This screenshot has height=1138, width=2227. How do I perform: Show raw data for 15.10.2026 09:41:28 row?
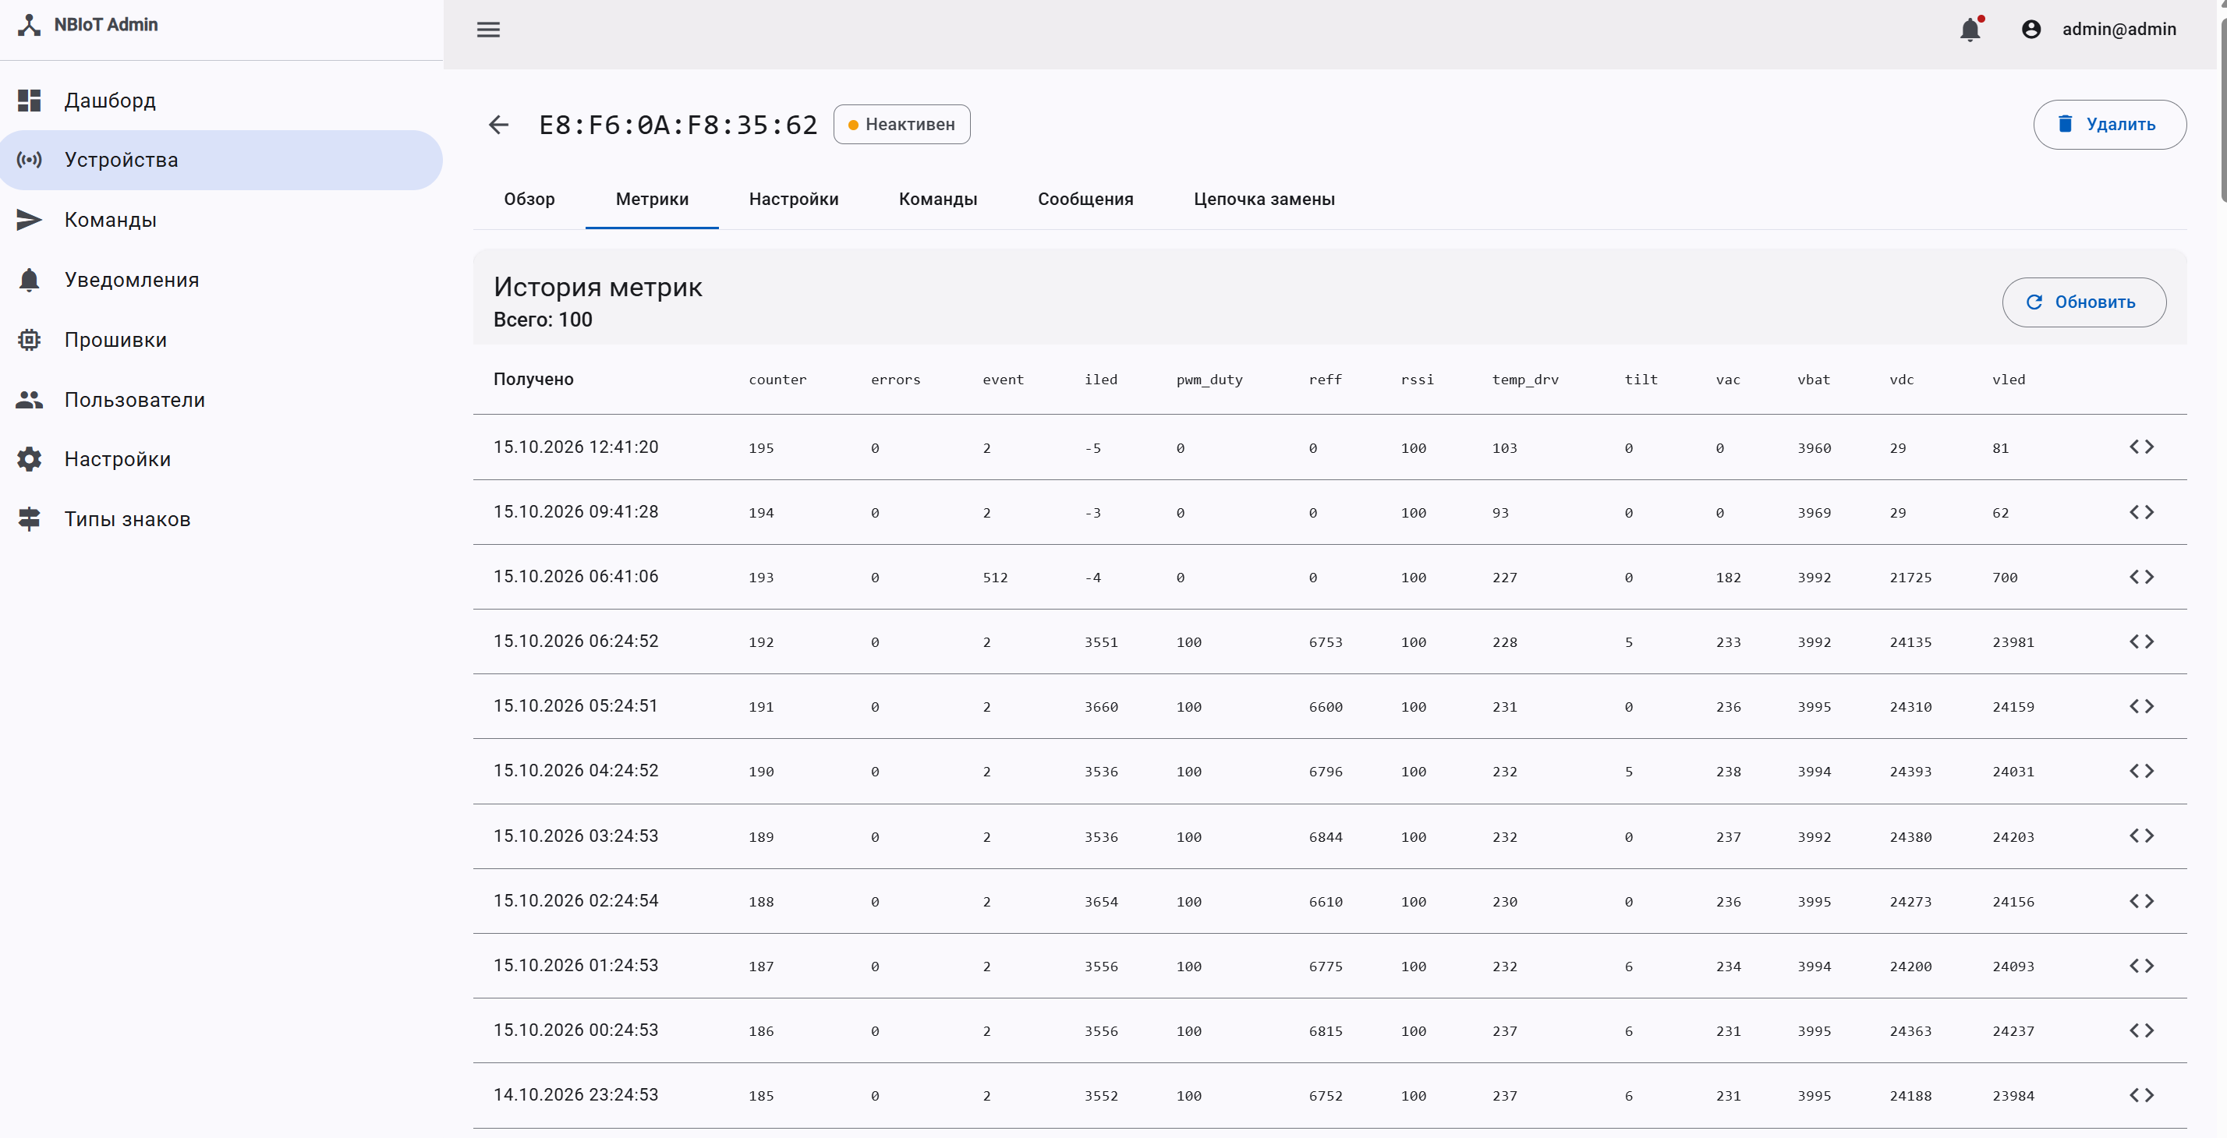coord(2141,511)
